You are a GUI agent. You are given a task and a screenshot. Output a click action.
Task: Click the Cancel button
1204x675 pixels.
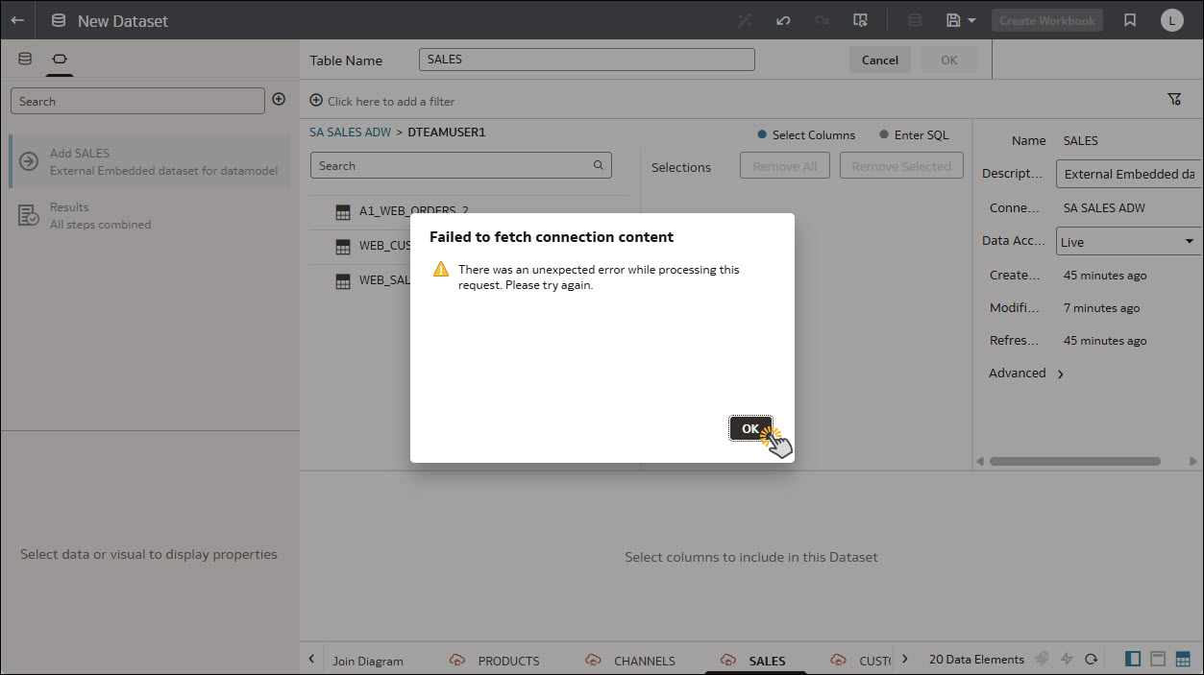coord(879,60)
